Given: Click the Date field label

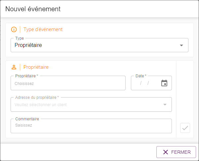Looking at the screenshot, I should click(140, 76).
